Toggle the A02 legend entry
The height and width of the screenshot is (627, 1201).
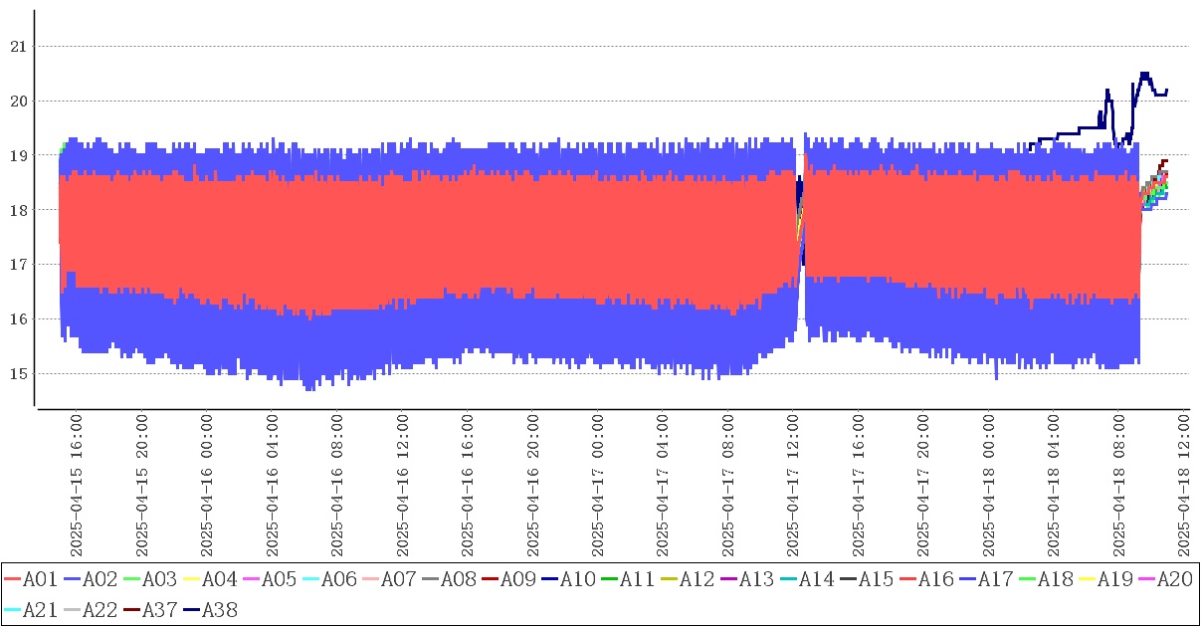pos(100,579)
